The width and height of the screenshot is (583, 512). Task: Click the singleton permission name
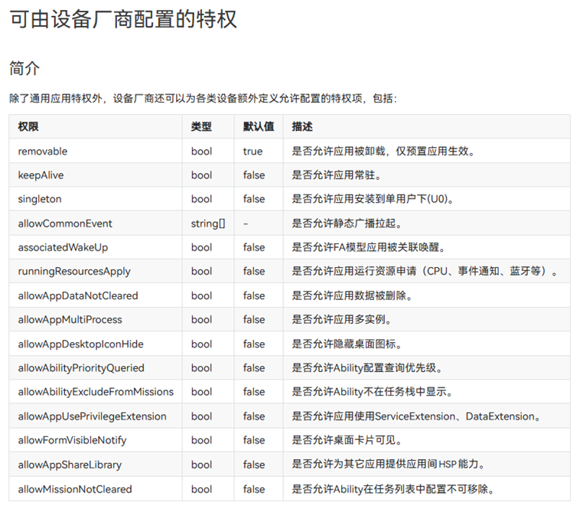tap(40, 199)
